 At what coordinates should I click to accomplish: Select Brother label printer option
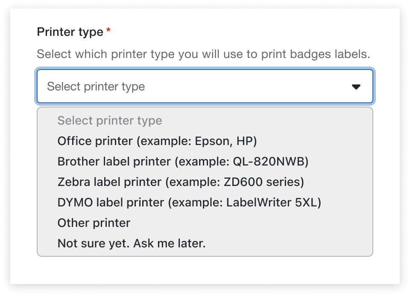[x=183, y=161]
